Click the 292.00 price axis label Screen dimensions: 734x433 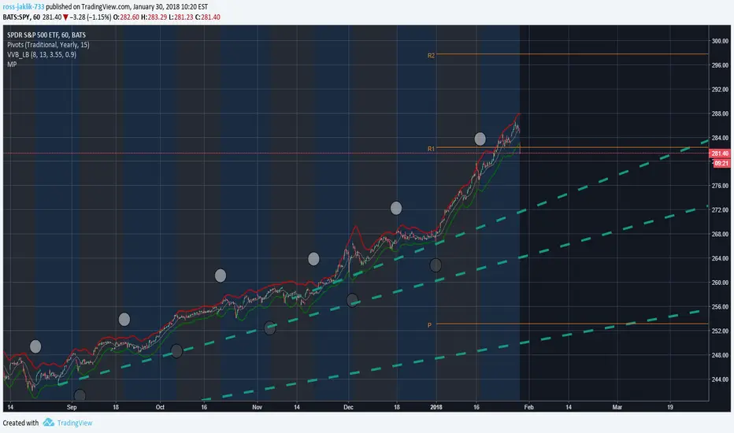point(720,90)
